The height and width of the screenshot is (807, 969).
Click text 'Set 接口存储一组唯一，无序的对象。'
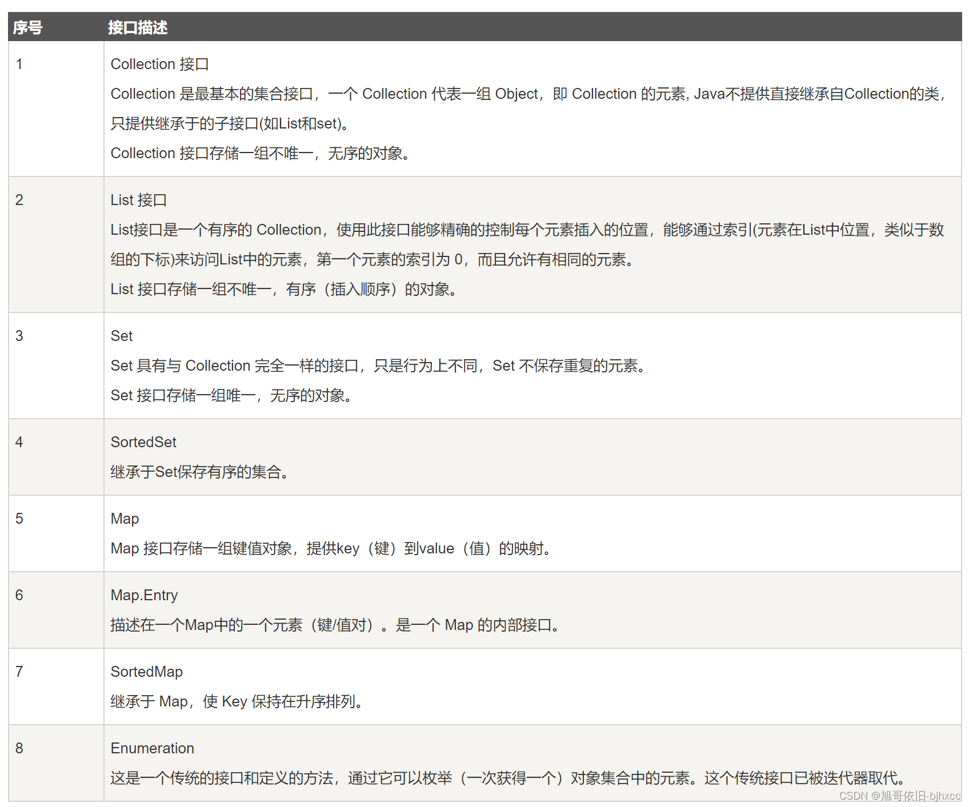(232, 395)
